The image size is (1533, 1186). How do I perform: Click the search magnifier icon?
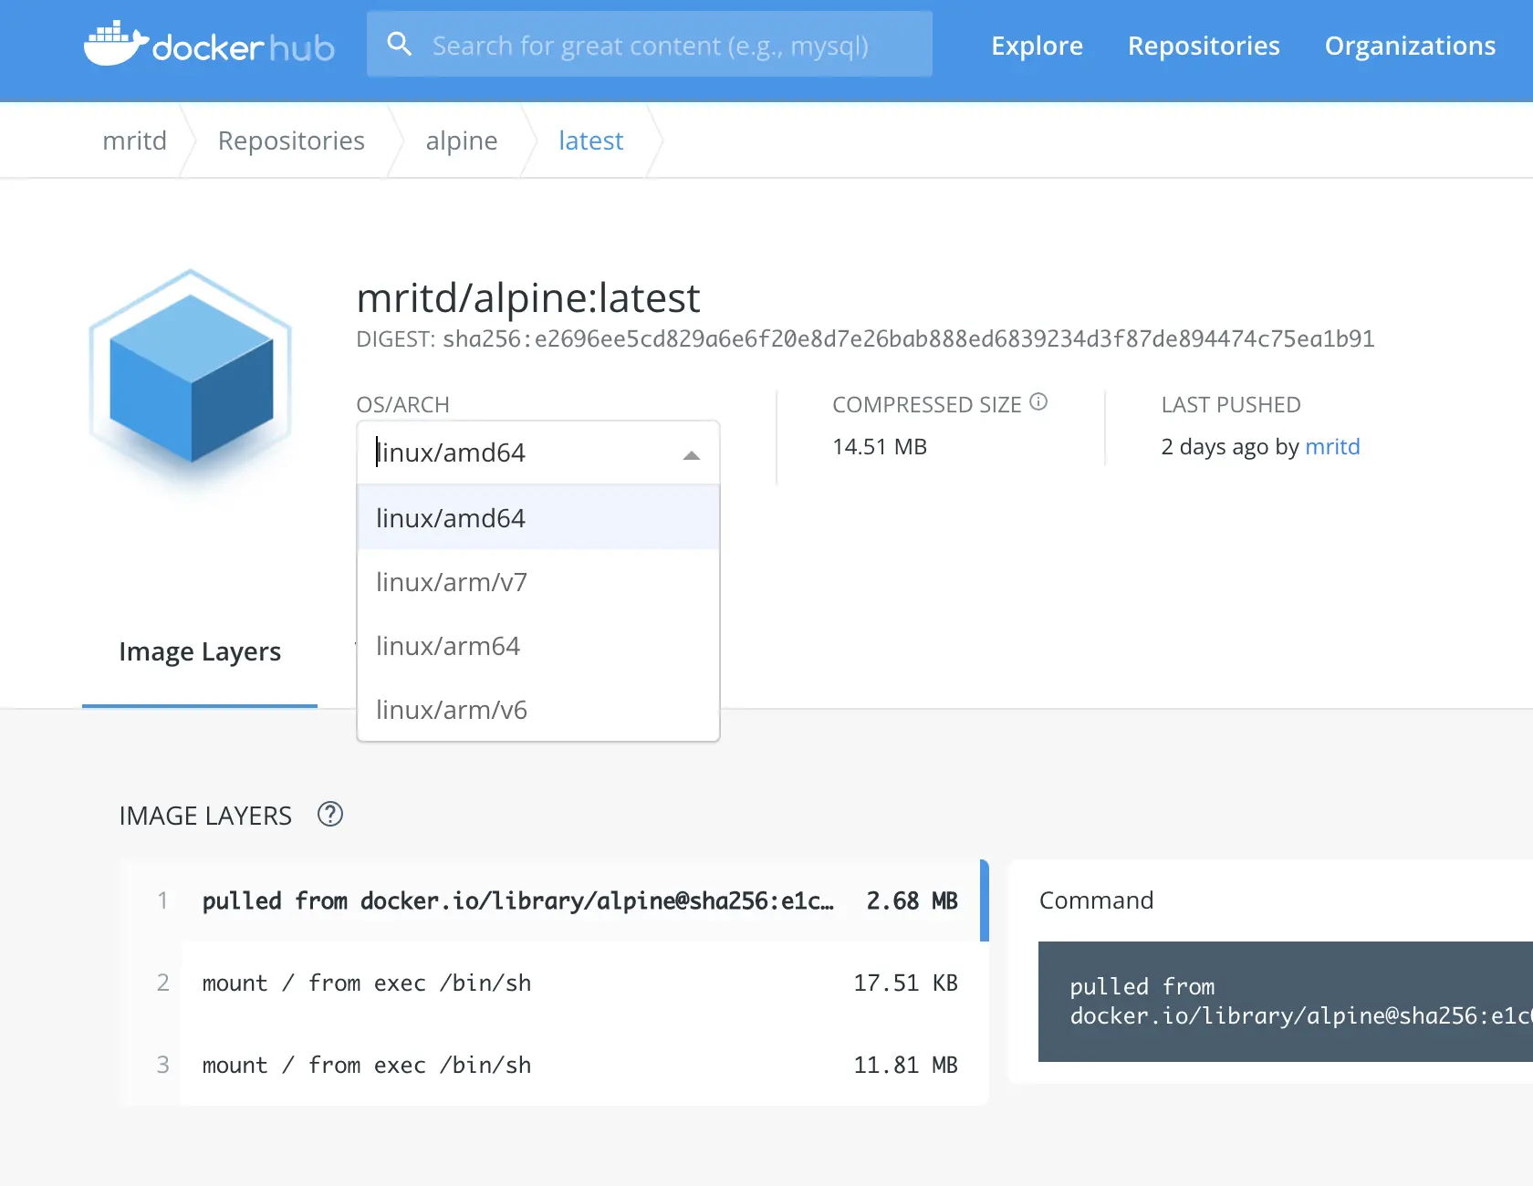click(x=399, y=44)
